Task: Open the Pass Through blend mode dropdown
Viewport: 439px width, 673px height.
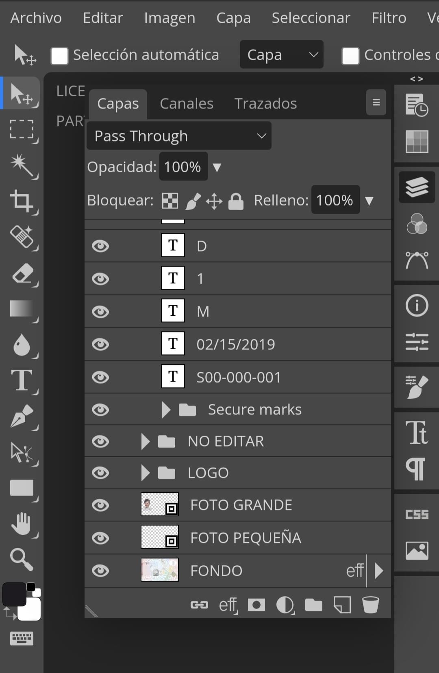Action: click(179, 136)
